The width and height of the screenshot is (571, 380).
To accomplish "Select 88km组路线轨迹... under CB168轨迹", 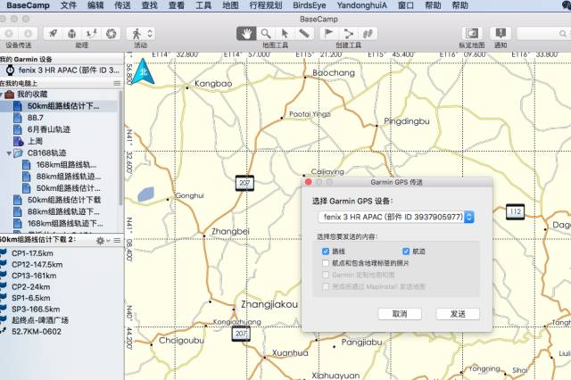I will coord(59,177).
